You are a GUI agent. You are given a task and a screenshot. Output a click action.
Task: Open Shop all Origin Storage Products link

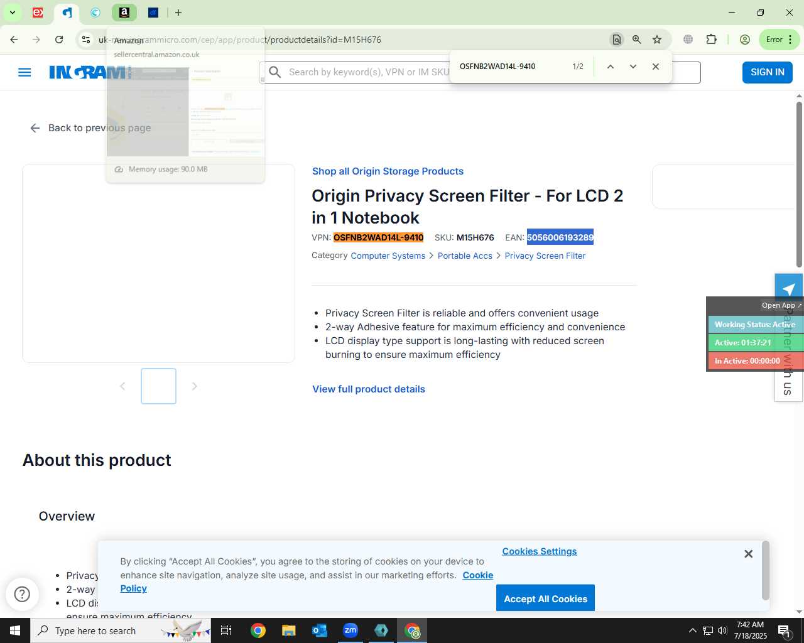pyautogui.click(x=388, y=171)
